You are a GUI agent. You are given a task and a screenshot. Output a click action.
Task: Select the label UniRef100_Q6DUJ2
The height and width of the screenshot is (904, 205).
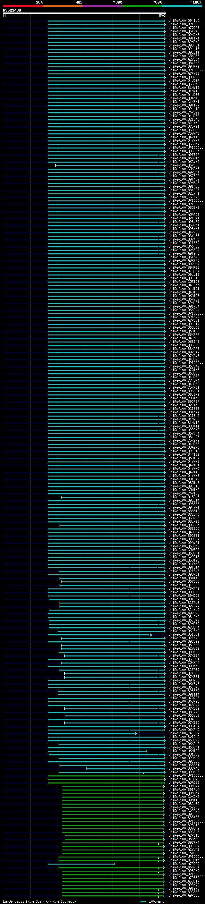pyautogui.click(x=184, y=130)
